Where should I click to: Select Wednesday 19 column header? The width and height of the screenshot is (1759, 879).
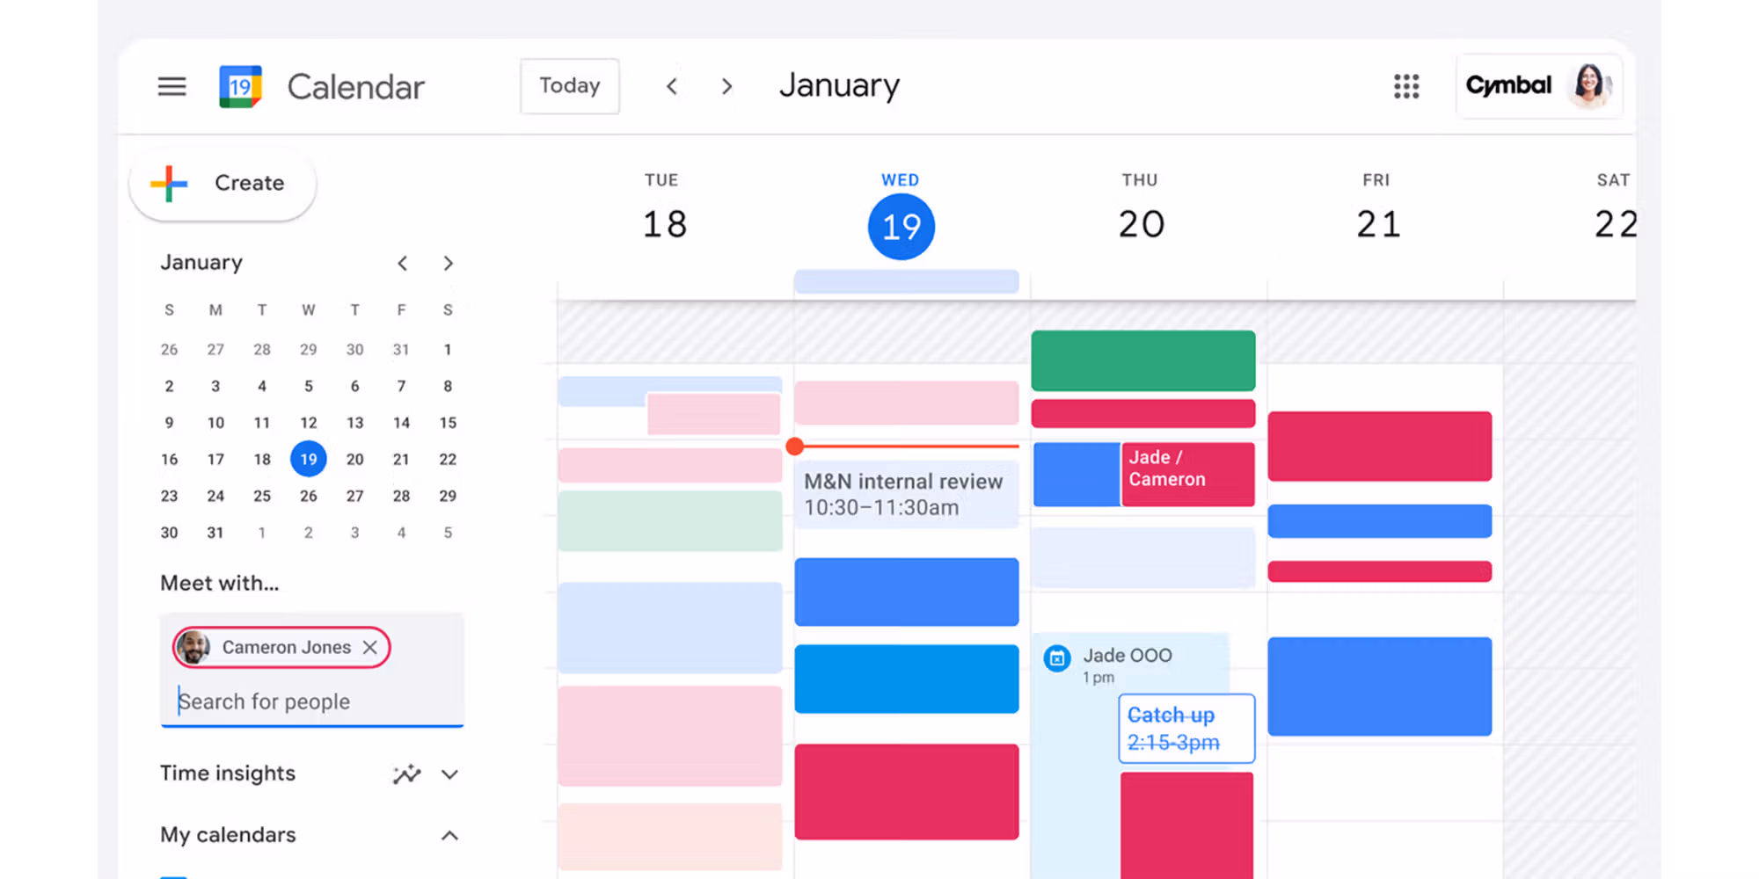(x=901, y=216)
